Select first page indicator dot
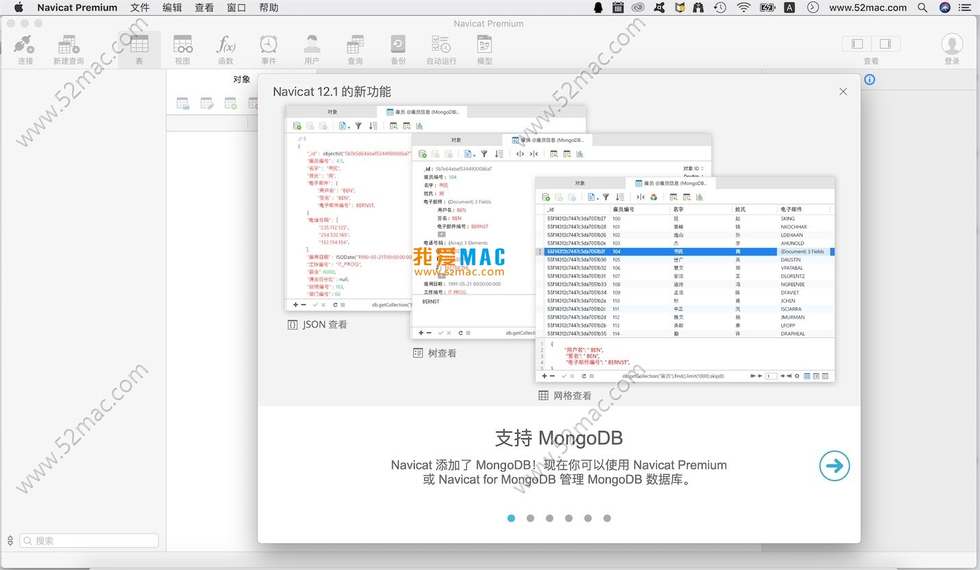980x570 pixels. click(x=511, y=519)
